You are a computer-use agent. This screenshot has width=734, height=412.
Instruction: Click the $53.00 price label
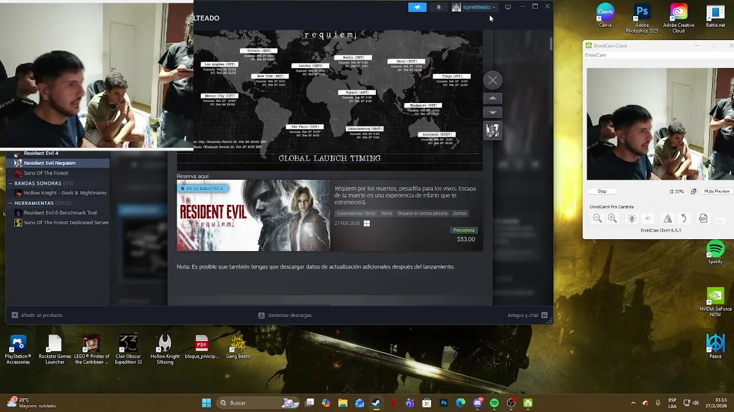coord(466,239)
